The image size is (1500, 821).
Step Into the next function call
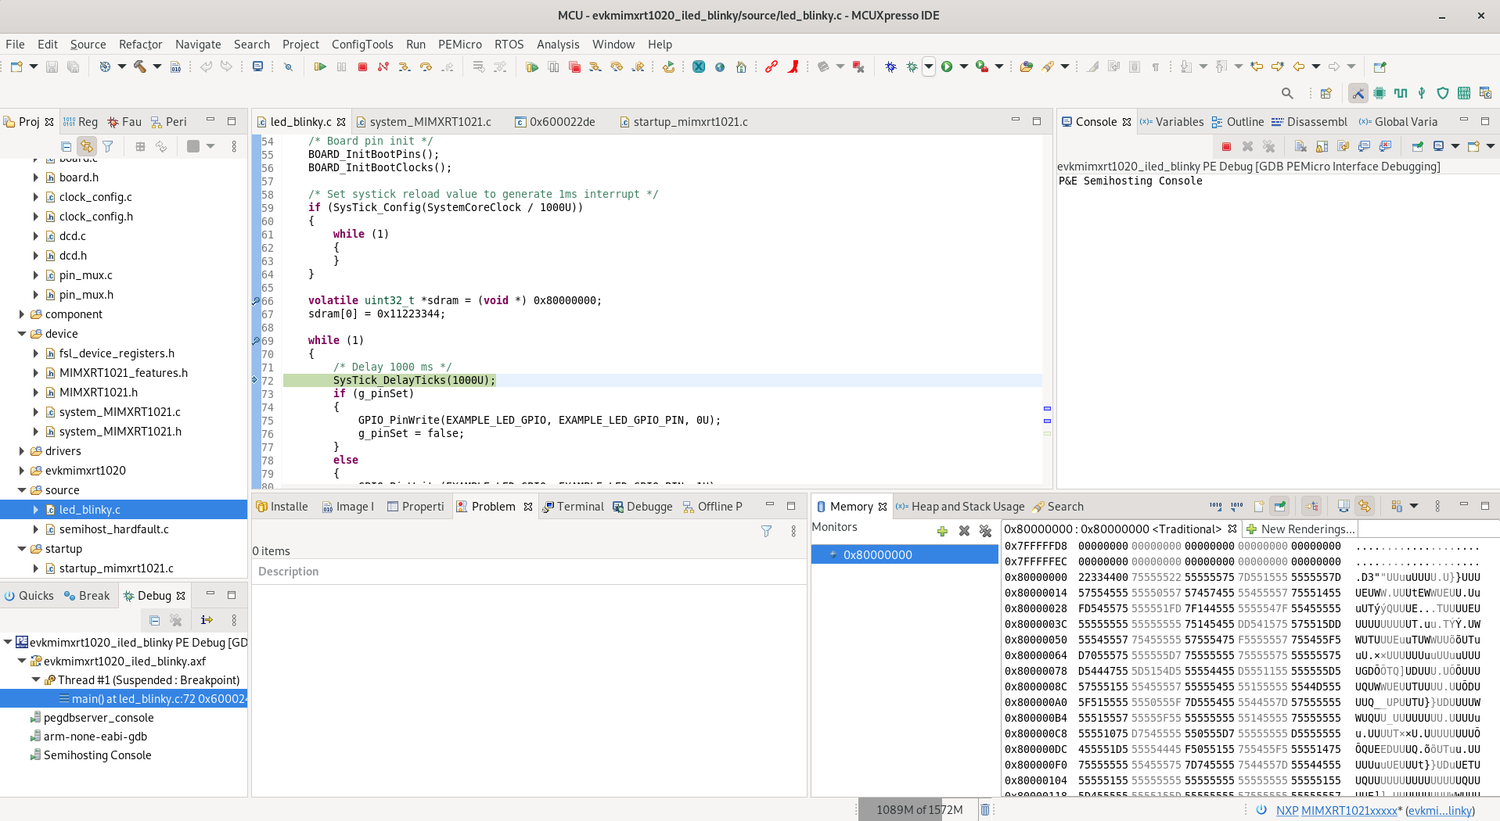pos(404,66)
